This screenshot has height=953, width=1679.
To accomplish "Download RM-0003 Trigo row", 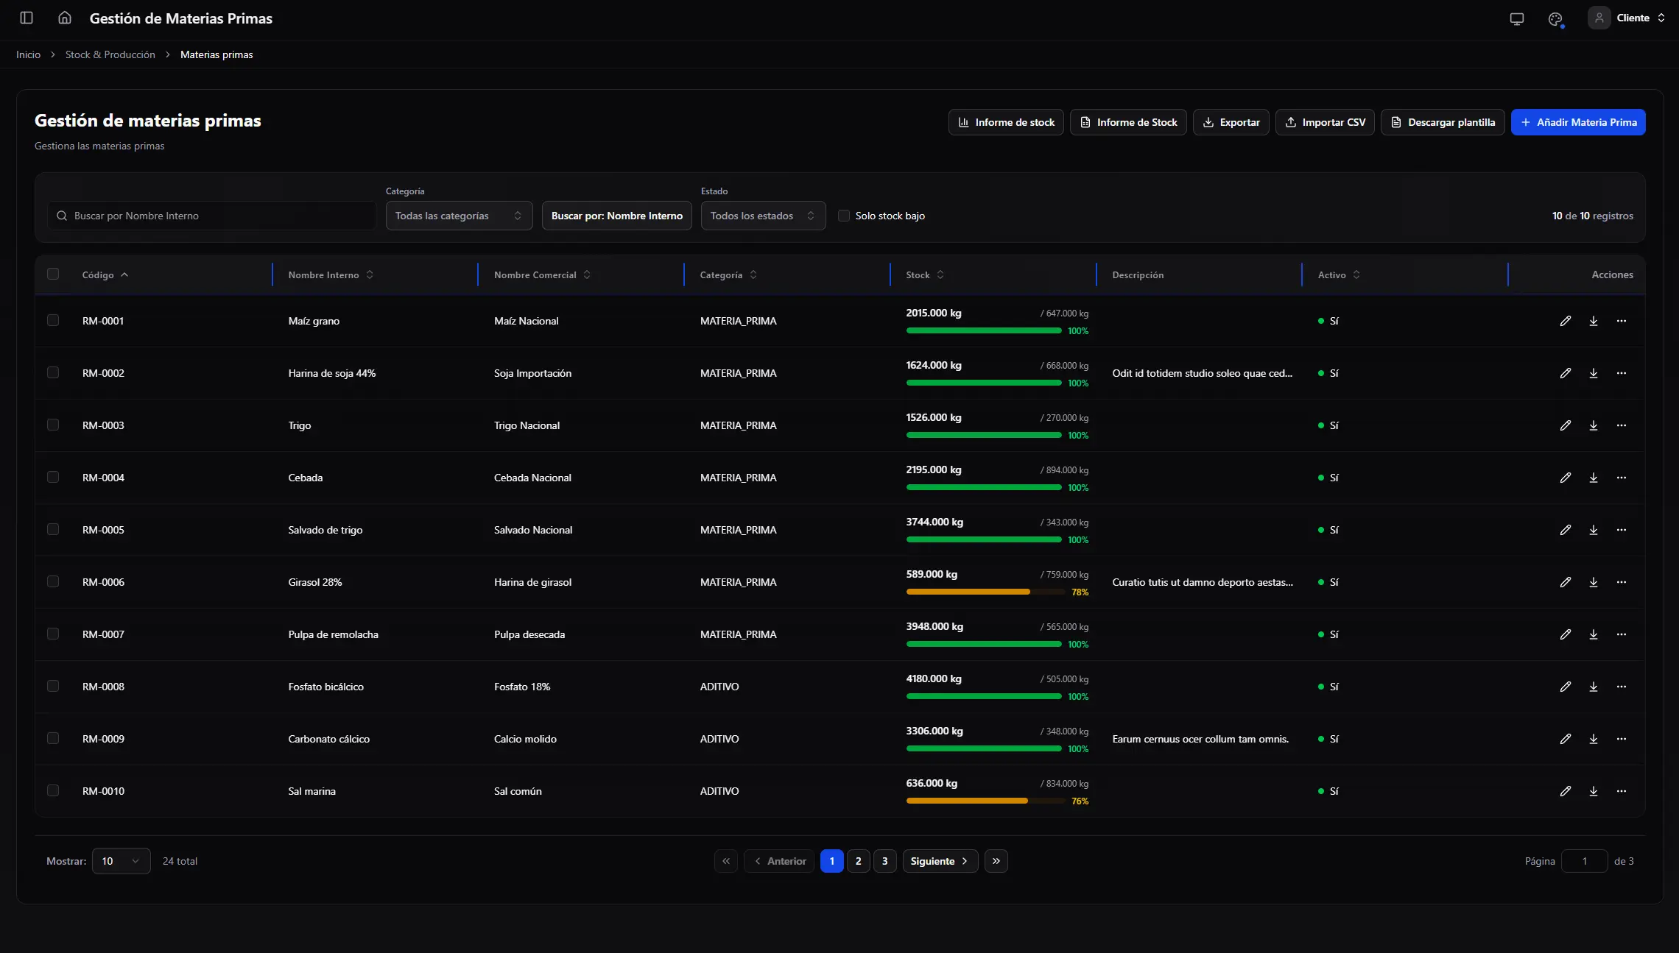I will [1594, 425].
